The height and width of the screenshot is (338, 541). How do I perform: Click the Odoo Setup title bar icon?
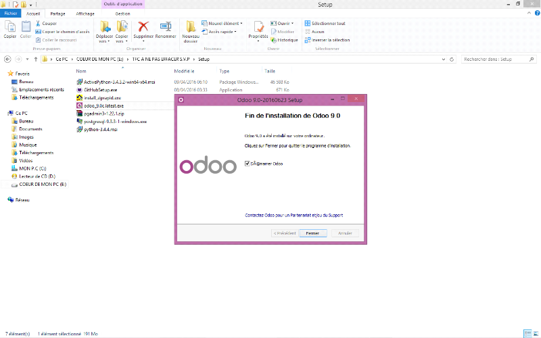(181, 99)
